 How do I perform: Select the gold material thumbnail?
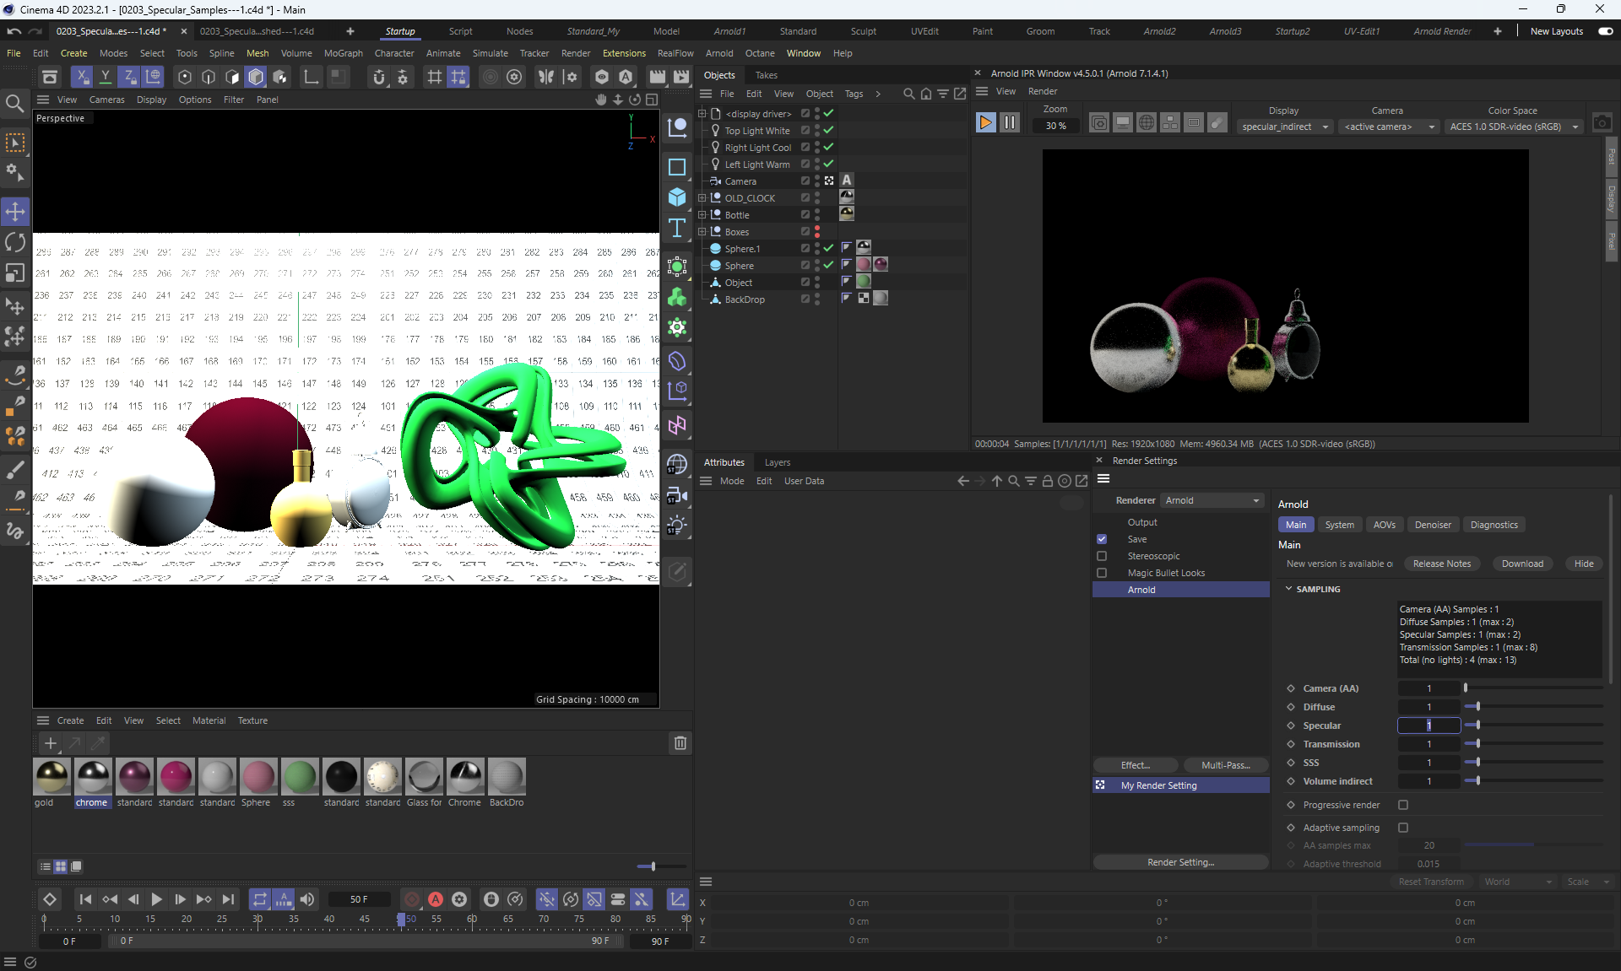point(52,777)
